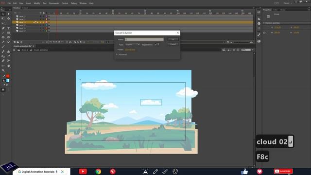Select the Selection tool in toolbar
The width and height of the screenshot is (311, 175).
(3, 14)
